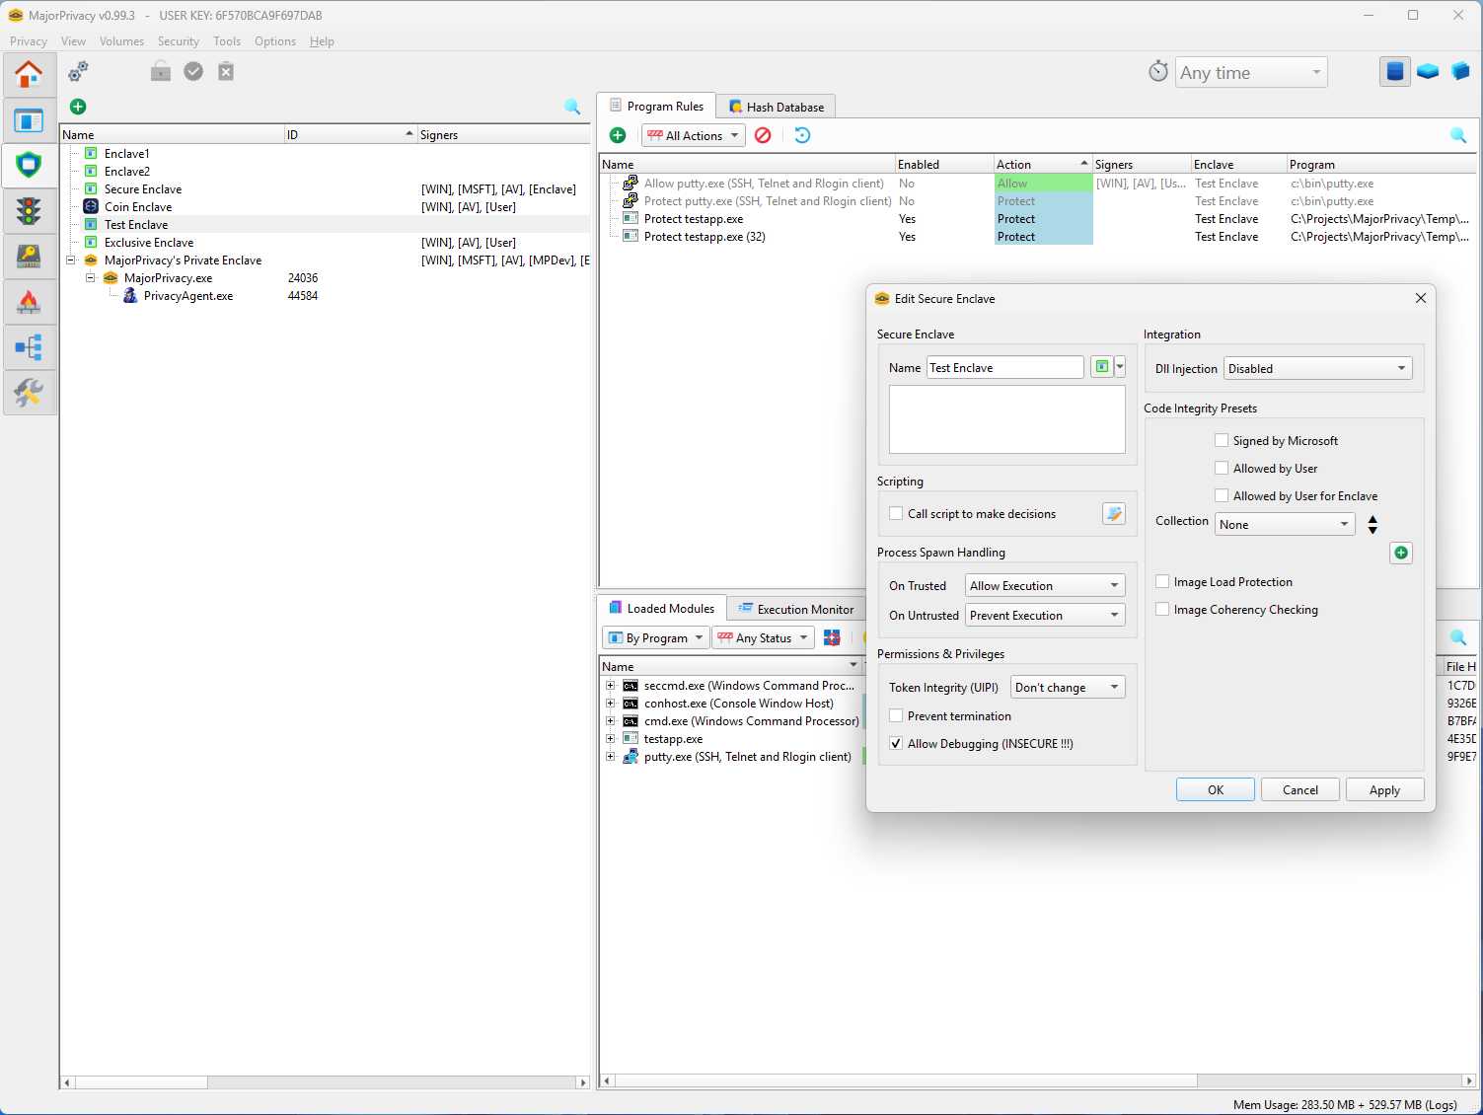The width and height of the screenshot is (1483, 1115).
Task: Switch to the Hash Database tab
Action: tap(777, 107)
